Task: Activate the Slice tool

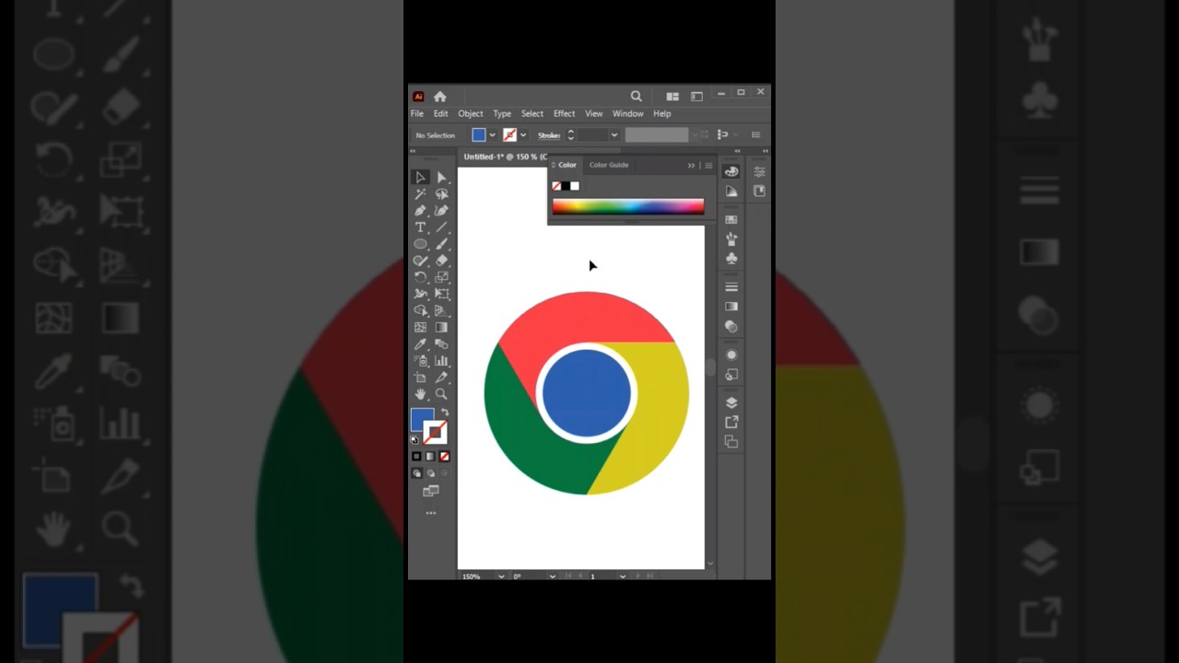Action: point(441,378)
